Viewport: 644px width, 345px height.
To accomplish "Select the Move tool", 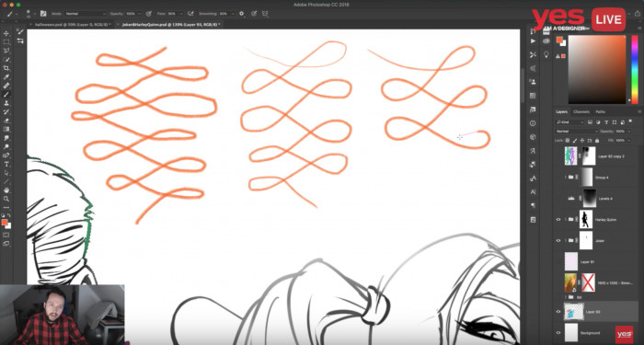I will click(x=6, y=33).
